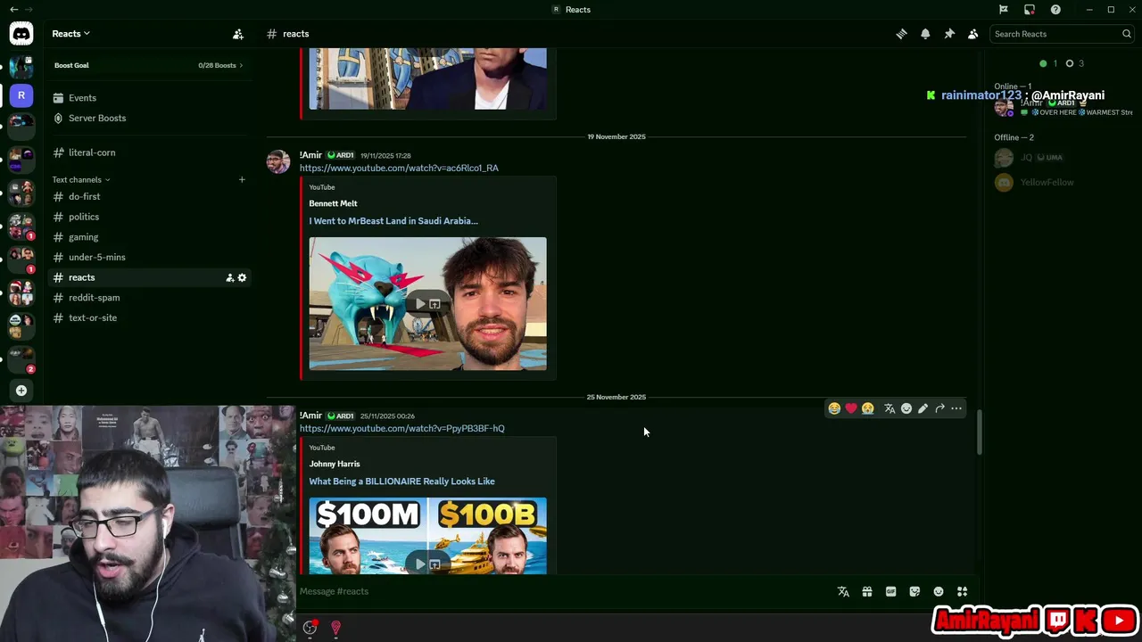
Task: Expand the Reacts server dropdown menu
Action: [x=71, y=34]
